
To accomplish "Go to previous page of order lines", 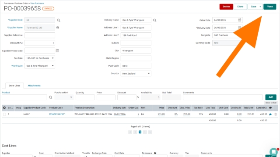I will pyautogui.click(x=135, y=132).
